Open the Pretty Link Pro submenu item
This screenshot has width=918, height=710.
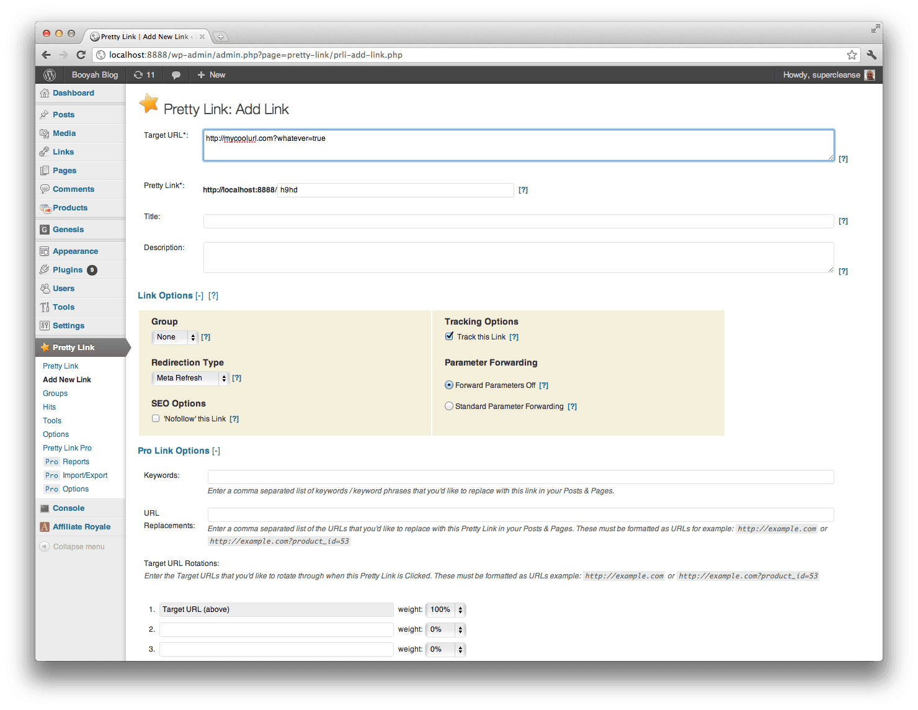click(x=67, y=448)
